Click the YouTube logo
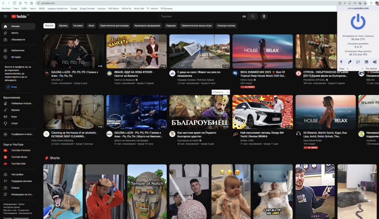The image size is (379, 219). 19,16
